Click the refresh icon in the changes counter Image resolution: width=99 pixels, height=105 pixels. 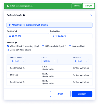(x=10, y=25)
